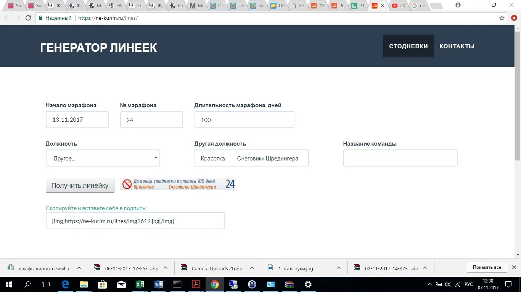The width and height of the screenshot is (521, 292).
Task: Open the Должность dropdown showing Другое...
Action: [103, 158]
